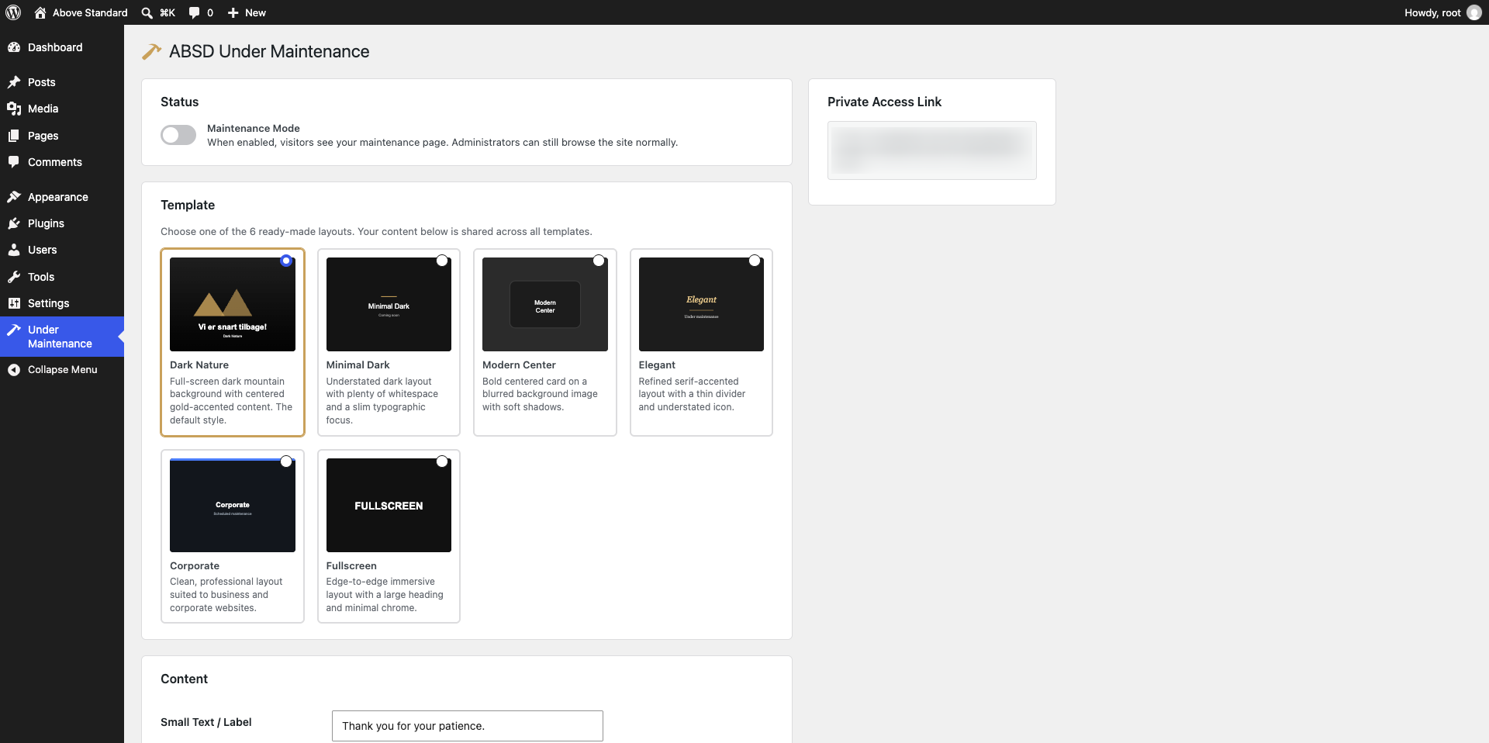Click the Appearance paintbrush icon
The height and width of the screenshot is (743, 1489).
(14, 197)
